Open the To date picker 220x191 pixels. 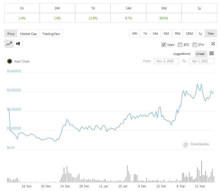(201, 61)
